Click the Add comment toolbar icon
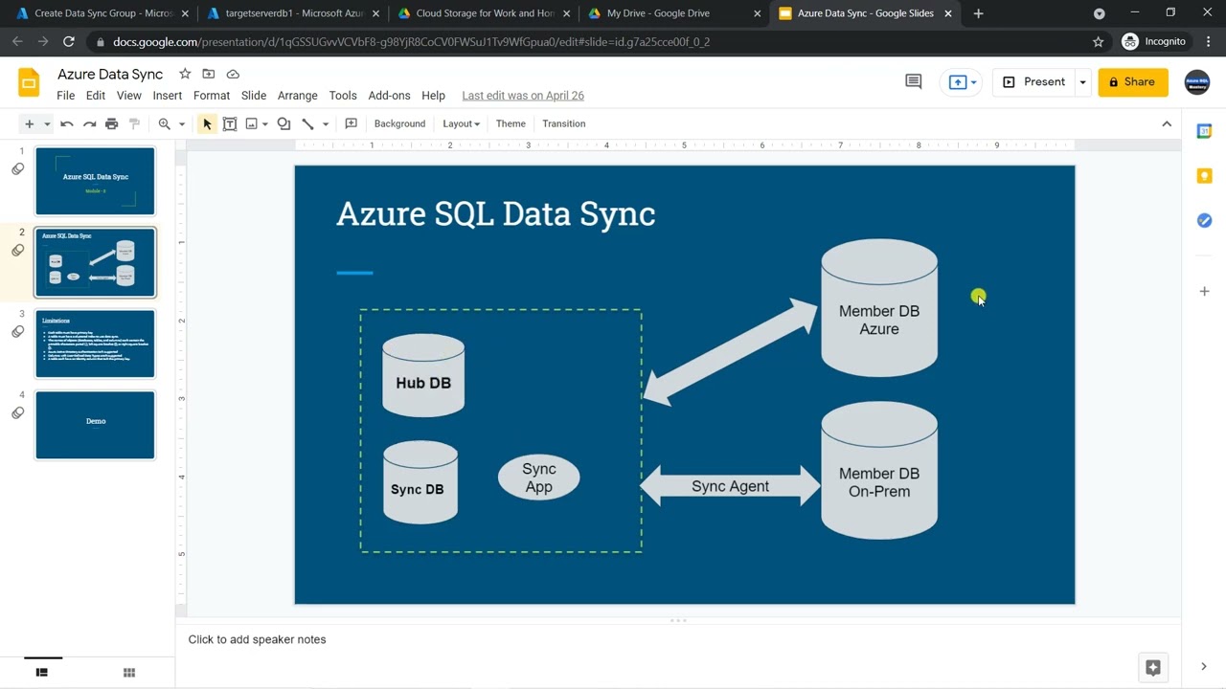This screenshot has height=689, width=1226. (x=351, y=123)
